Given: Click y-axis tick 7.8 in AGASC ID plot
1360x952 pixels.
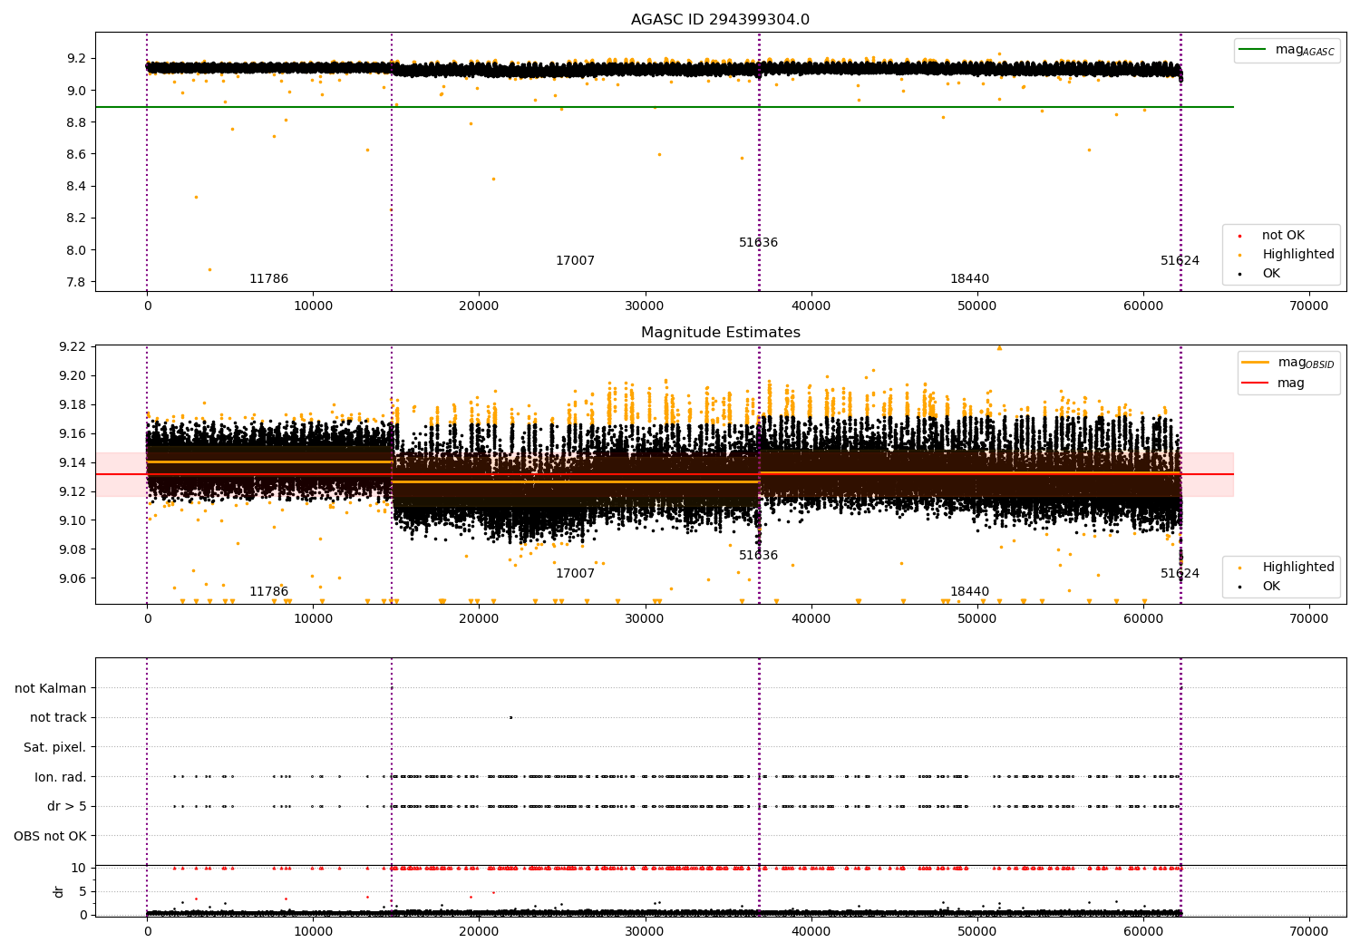Looking at the screenshot, I should pyautogui.click(x=76, y=282).
